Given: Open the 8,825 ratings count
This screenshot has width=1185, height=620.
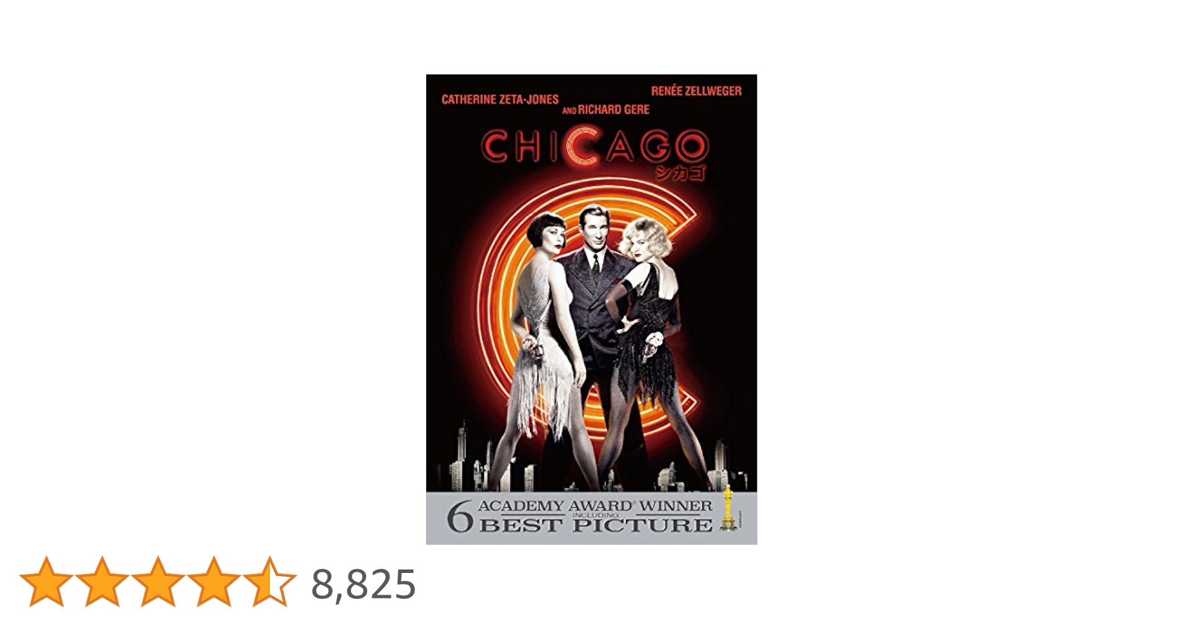Looking at the screenshot, I should coord(364,584).
